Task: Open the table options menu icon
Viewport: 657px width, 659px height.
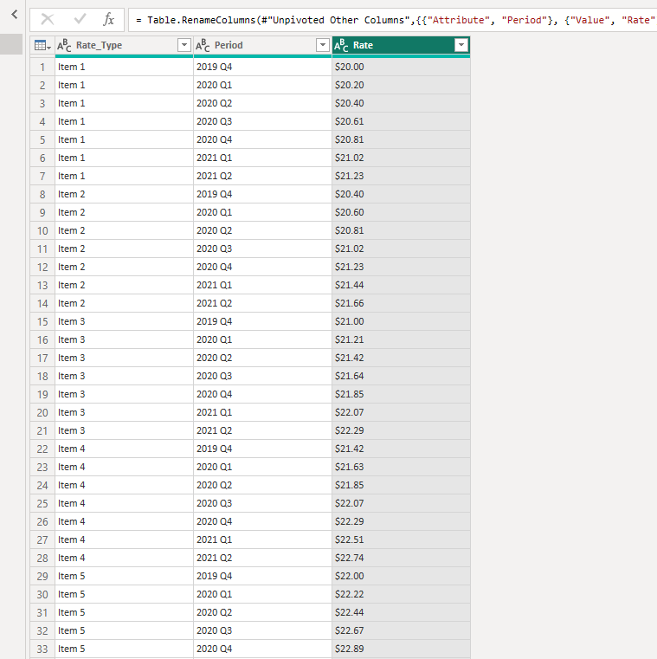Action: (x=42, y=45)
